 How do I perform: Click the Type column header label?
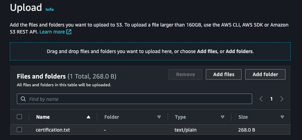[180, 117]
